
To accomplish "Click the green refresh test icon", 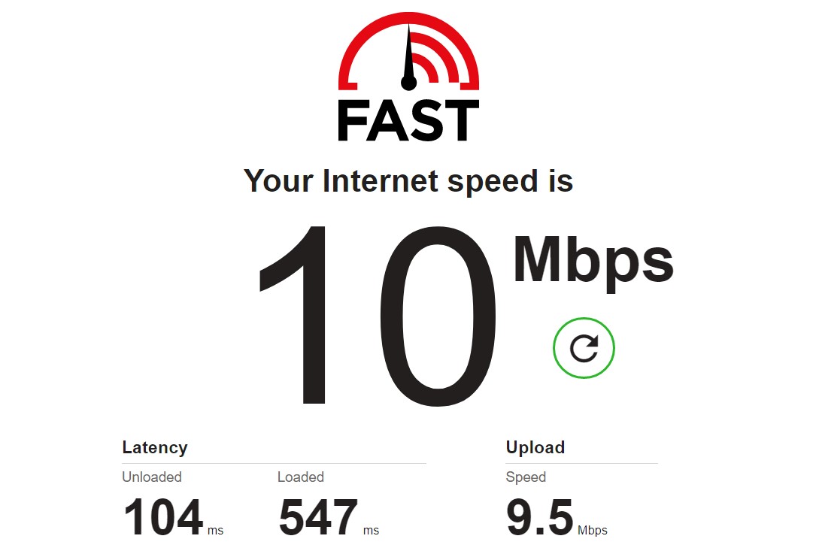I will [584, 347].
